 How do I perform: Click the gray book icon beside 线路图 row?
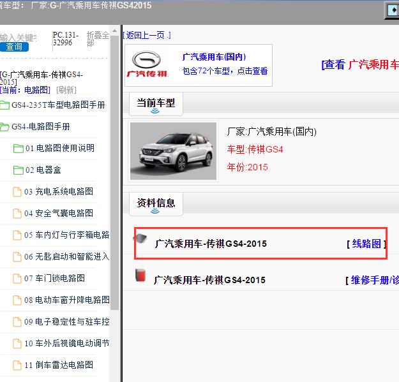(140, 239)
